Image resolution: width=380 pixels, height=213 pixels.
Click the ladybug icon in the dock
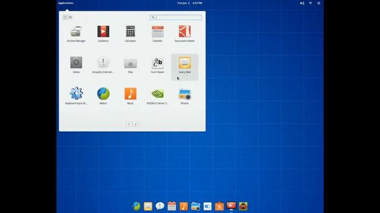[x=243, y=206]
